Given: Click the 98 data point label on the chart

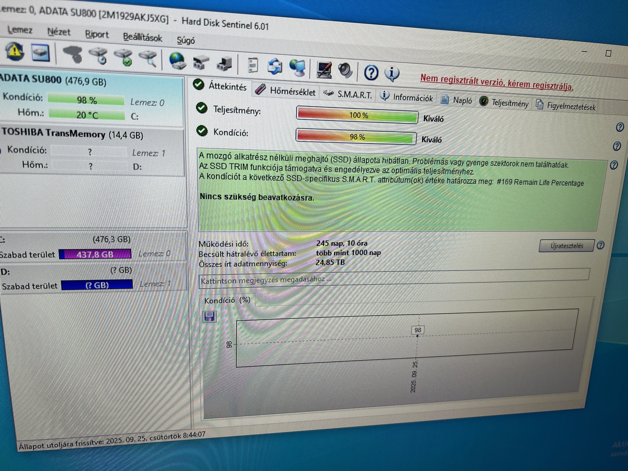Looking at the screenshot, I should click(418, 330).
